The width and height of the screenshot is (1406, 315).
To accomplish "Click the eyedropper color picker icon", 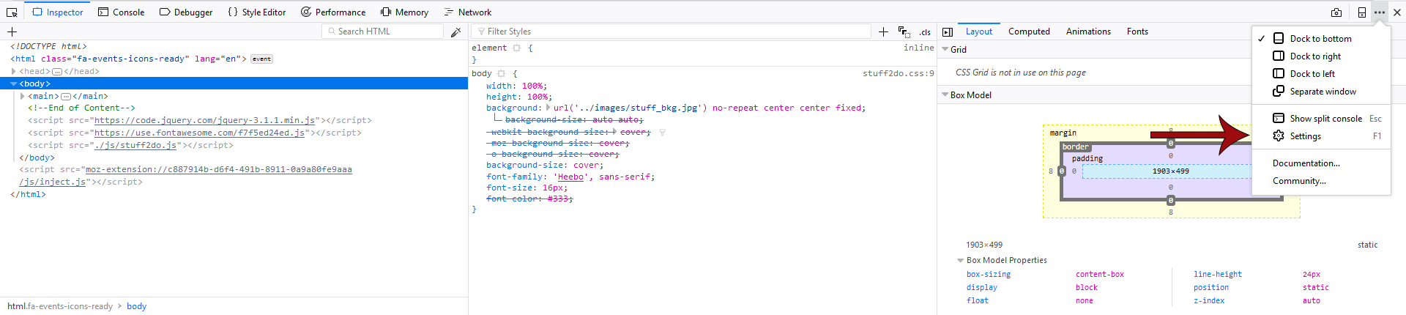I will (x=455, y=32).
